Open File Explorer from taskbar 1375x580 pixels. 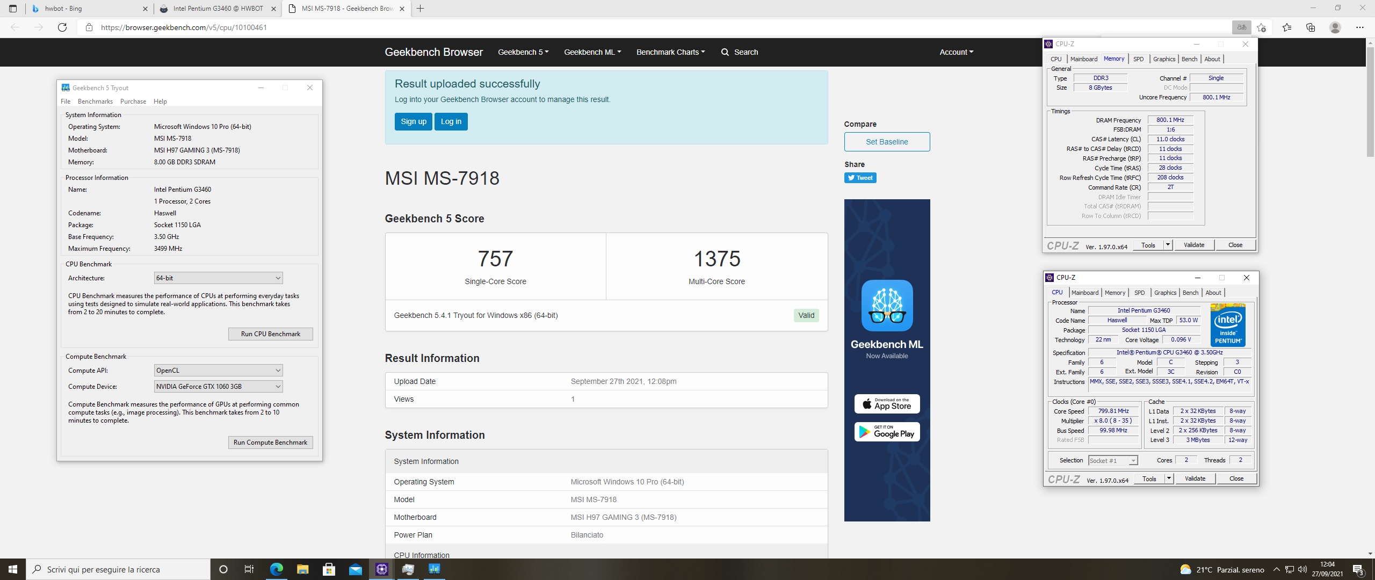[x=302, y=569]
